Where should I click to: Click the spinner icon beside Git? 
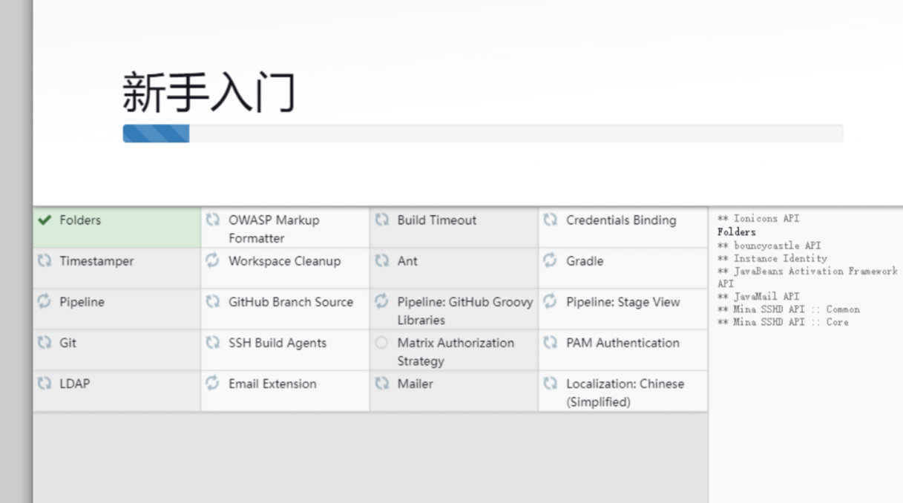45,342
